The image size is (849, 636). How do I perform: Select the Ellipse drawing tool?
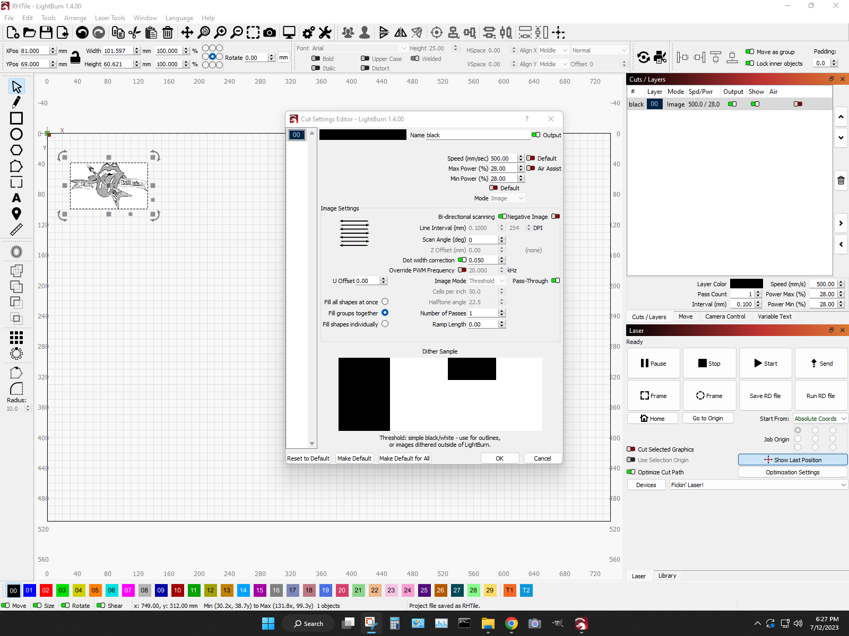pos(16,135)
